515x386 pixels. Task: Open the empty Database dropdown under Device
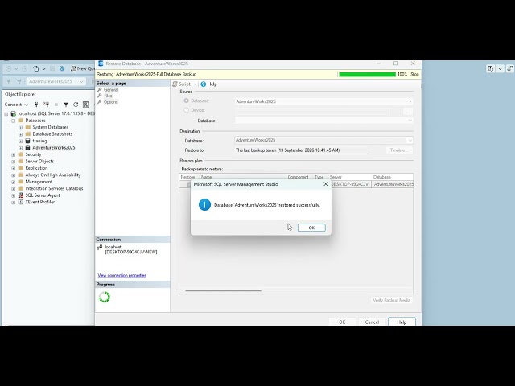[x=323, y=121]
